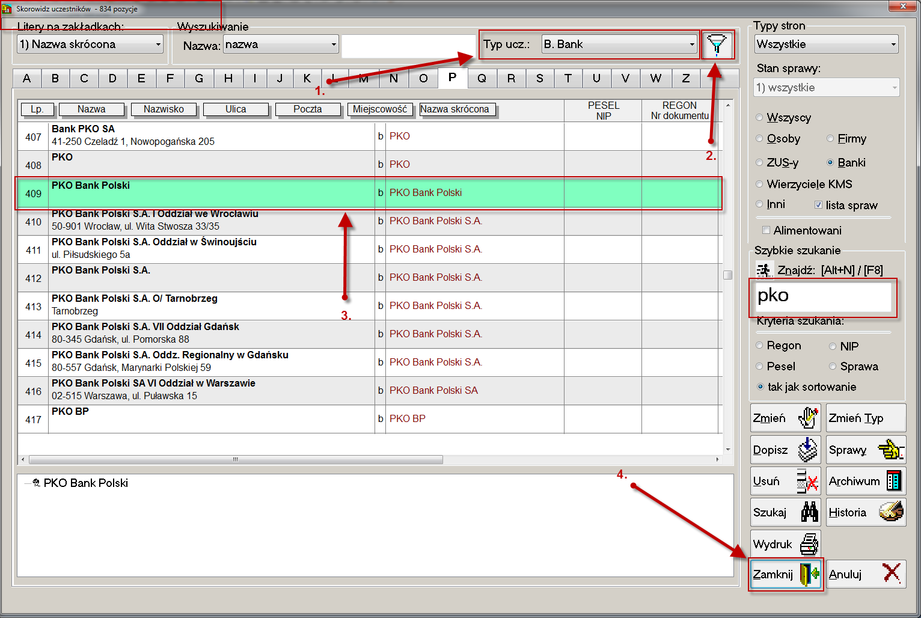921x618 pixels.
Task: Choose the Sprawa search criterion
Action: (x=833, y=366)
